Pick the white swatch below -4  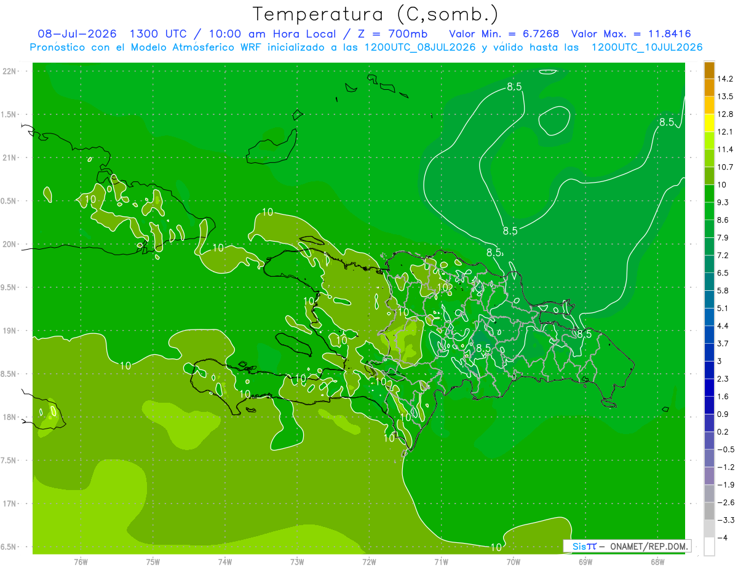click(x=709, y=546)
